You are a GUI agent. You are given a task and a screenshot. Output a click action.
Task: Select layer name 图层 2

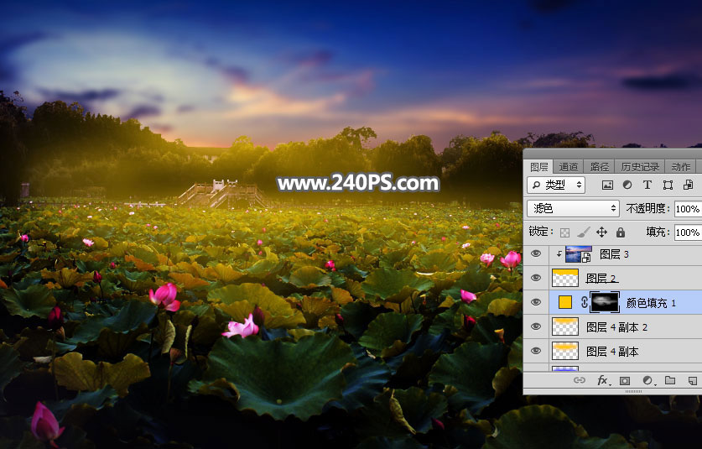601,279
